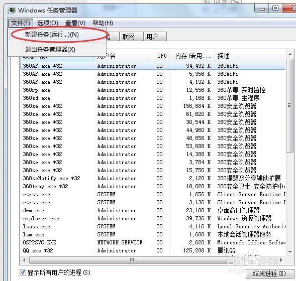Sort by the 内存(专用... column header
Viewport: 296px width, 281px height.
(x=192, y=56)
